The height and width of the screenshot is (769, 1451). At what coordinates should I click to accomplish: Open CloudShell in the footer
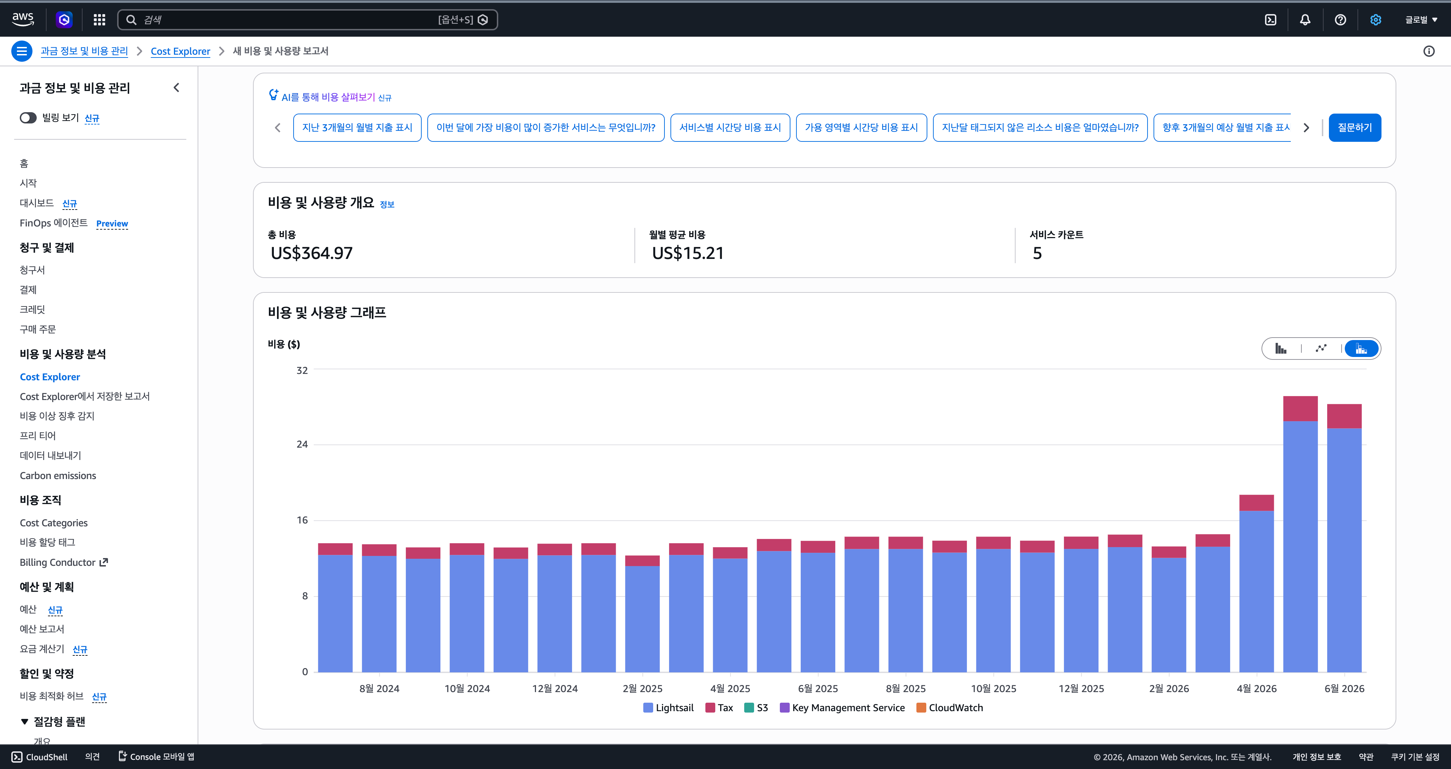coord(40,757)
